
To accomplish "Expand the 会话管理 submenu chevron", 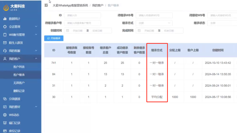I will tap(36, 26).
